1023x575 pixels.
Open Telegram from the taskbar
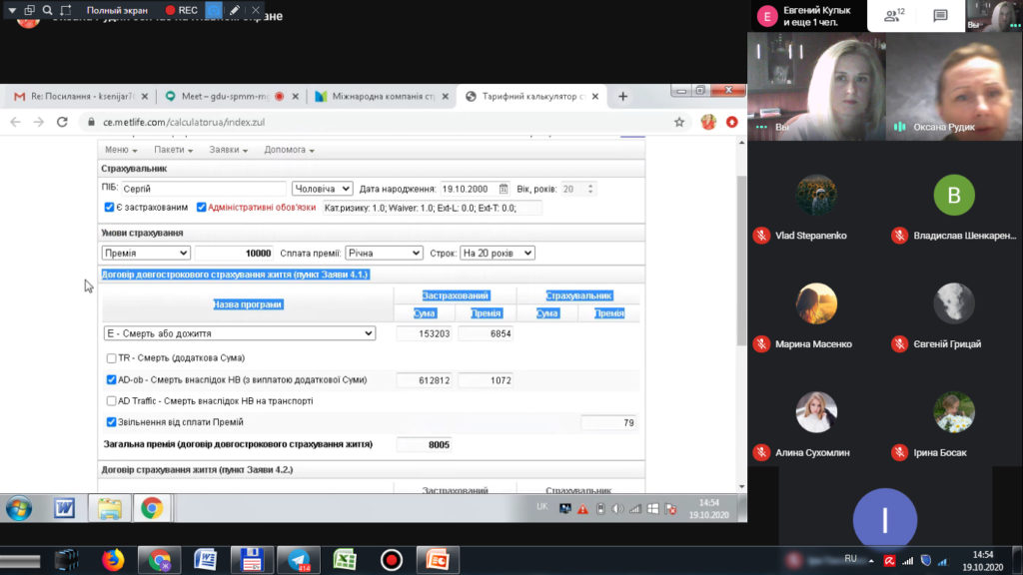291,559
